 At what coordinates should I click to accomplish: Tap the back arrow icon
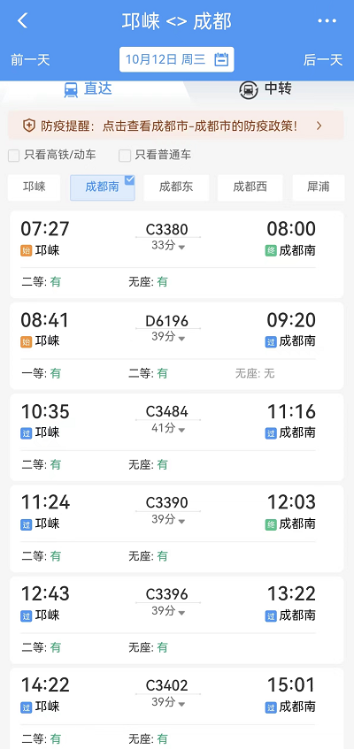[x=22, y=20]
